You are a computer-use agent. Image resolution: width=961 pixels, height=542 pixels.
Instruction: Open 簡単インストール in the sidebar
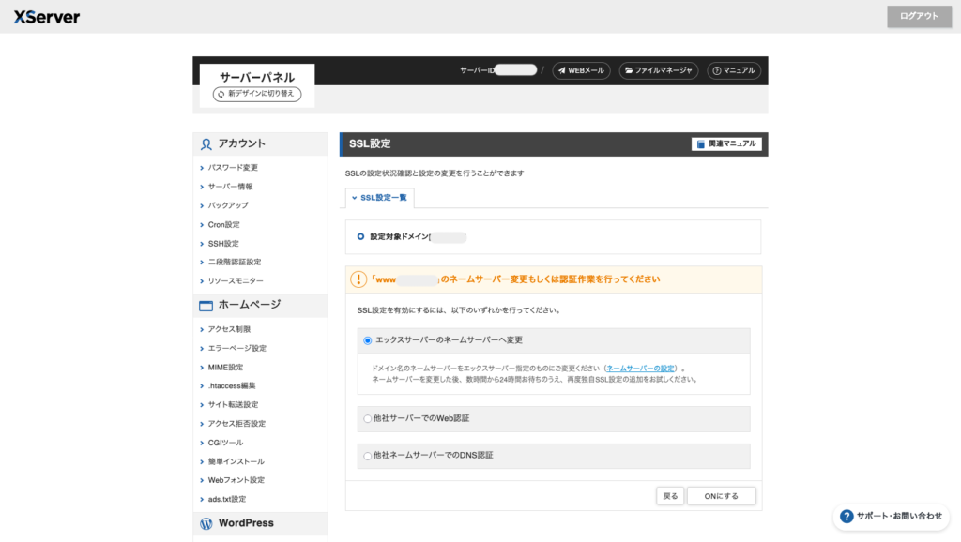(236, 461)
